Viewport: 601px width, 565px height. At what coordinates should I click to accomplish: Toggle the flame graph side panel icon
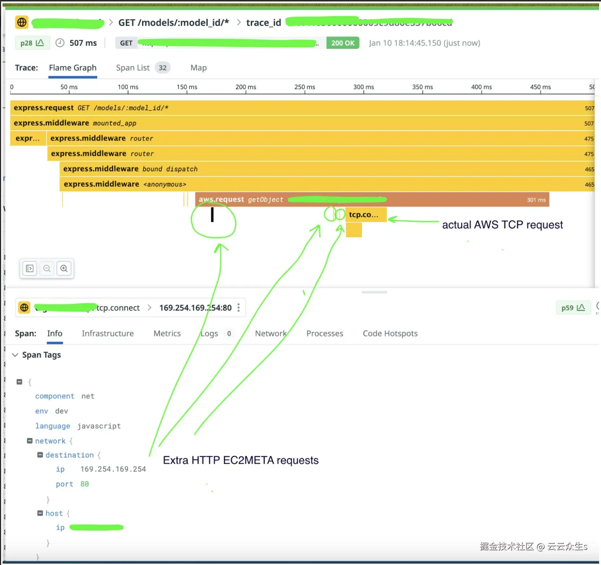[30, 268]
